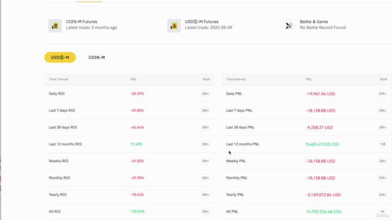Screen dimensions: 392x220
Task: Click No Battle Record Found text
Action: [323, 28]
